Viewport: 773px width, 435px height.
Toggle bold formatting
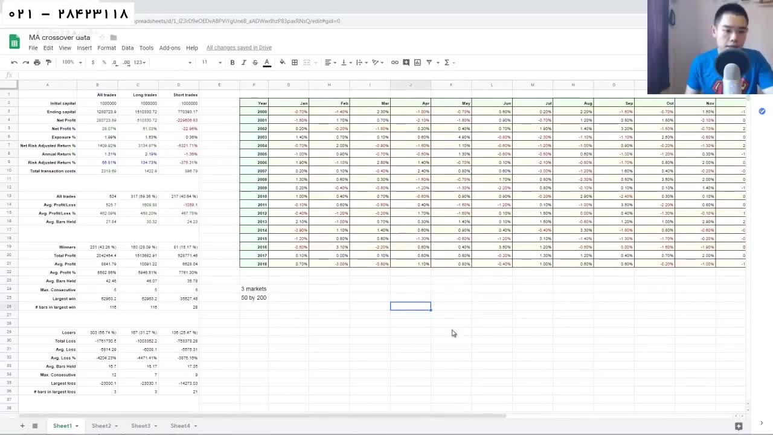point(232,62)
